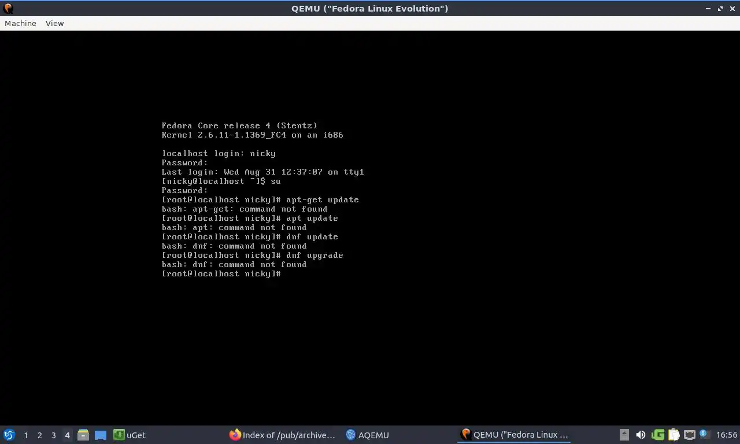
Task: Open the volume control
Action: (x=641, y=435)
